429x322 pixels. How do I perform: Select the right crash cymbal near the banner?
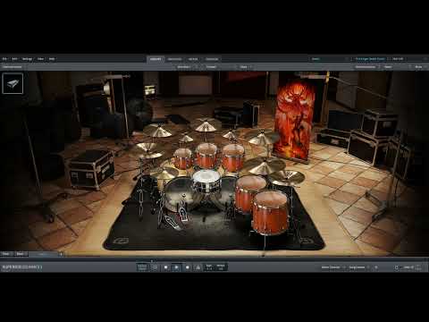(263, 138)
